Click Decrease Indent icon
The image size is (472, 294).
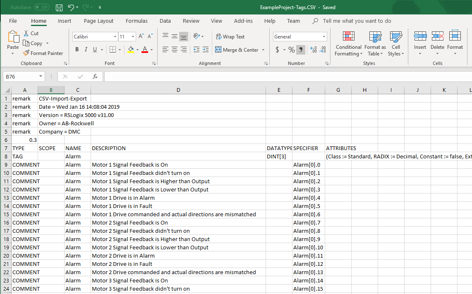coord(196,49)
